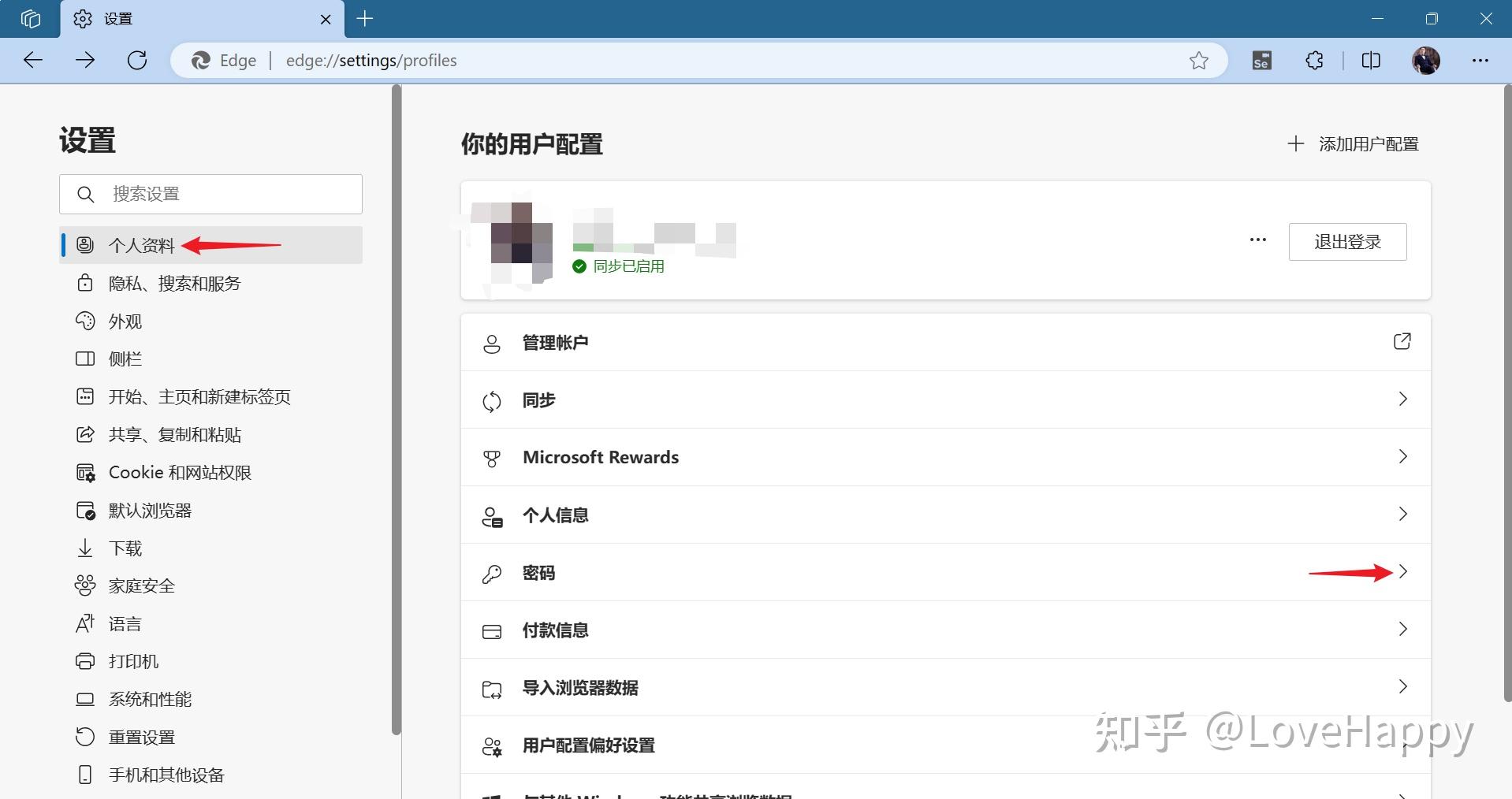The image size is (1512, 799).
Task: Expand 付款信息 chevron arrow
Action: [1402, 629]
